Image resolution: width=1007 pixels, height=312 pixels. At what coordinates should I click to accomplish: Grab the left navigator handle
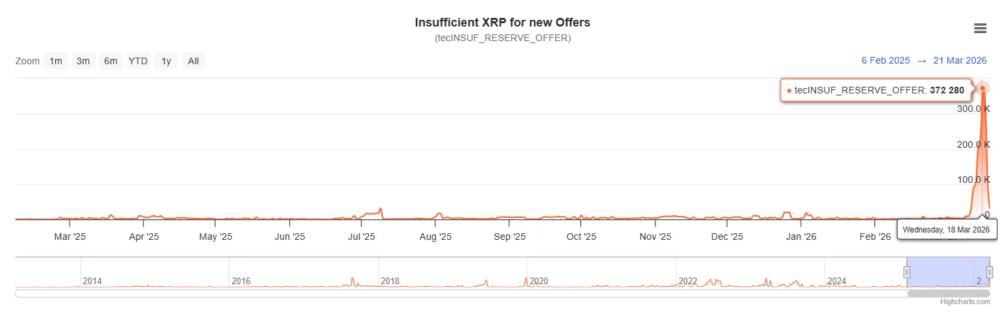[x=907, y=272]
